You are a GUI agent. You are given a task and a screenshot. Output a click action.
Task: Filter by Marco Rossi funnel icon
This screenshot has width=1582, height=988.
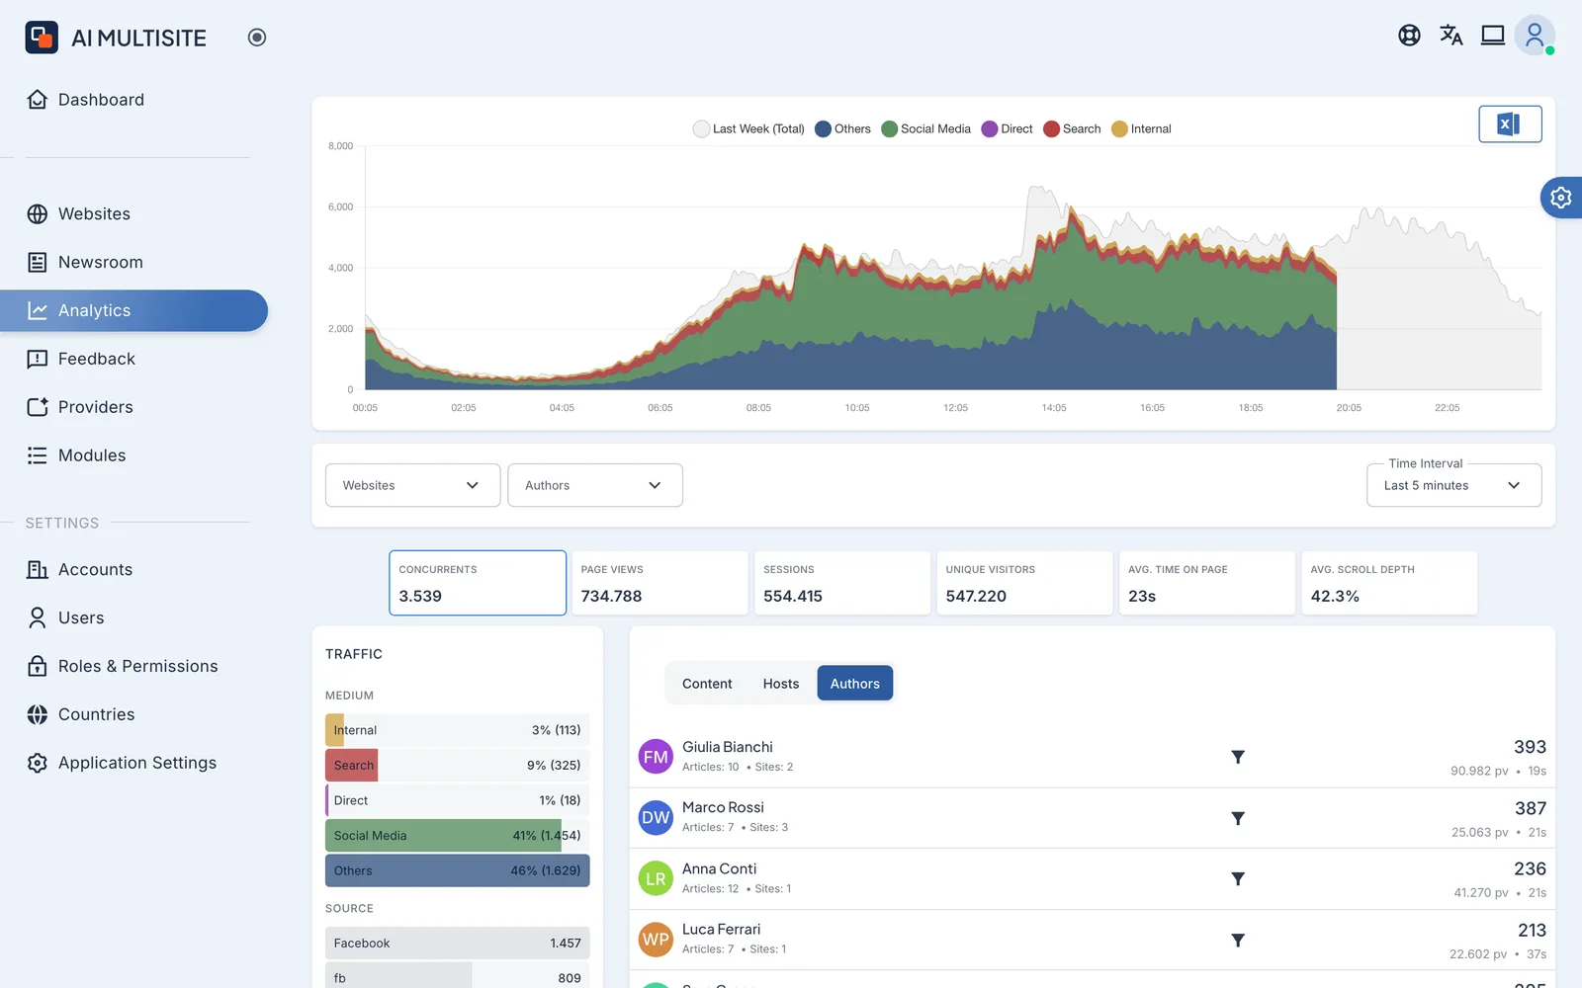pyautogui.click(x=1238, y=819)
